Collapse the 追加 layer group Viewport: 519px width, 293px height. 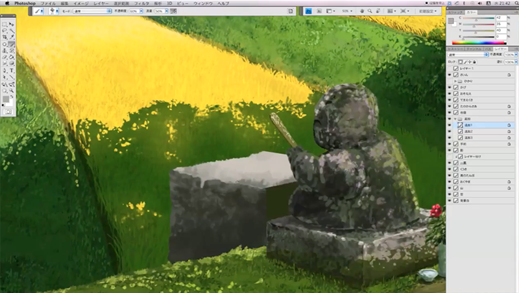pos(455,119)
